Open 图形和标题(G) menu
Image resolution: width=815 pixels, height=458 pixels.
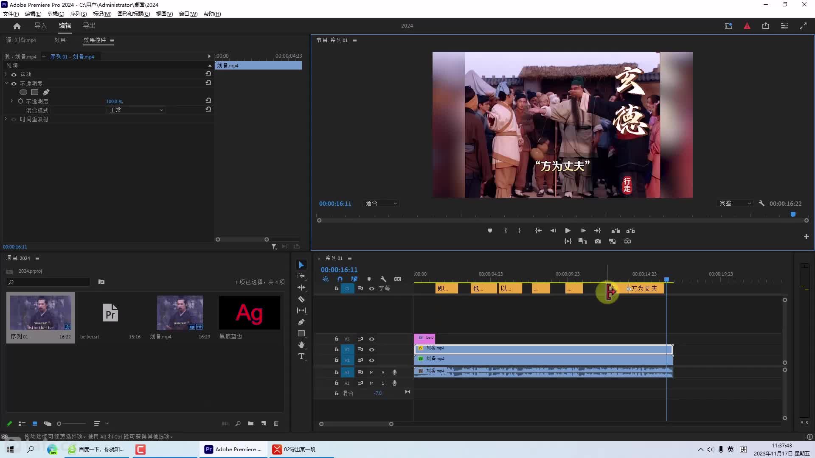tap(134, 14)
